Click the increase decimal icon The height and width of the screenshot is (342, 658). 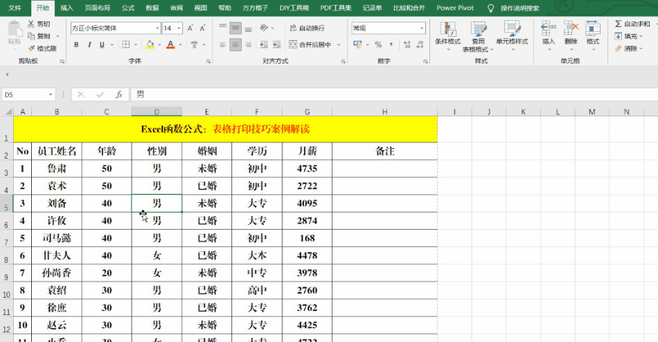pyautogui.click(x=407, y=44)
